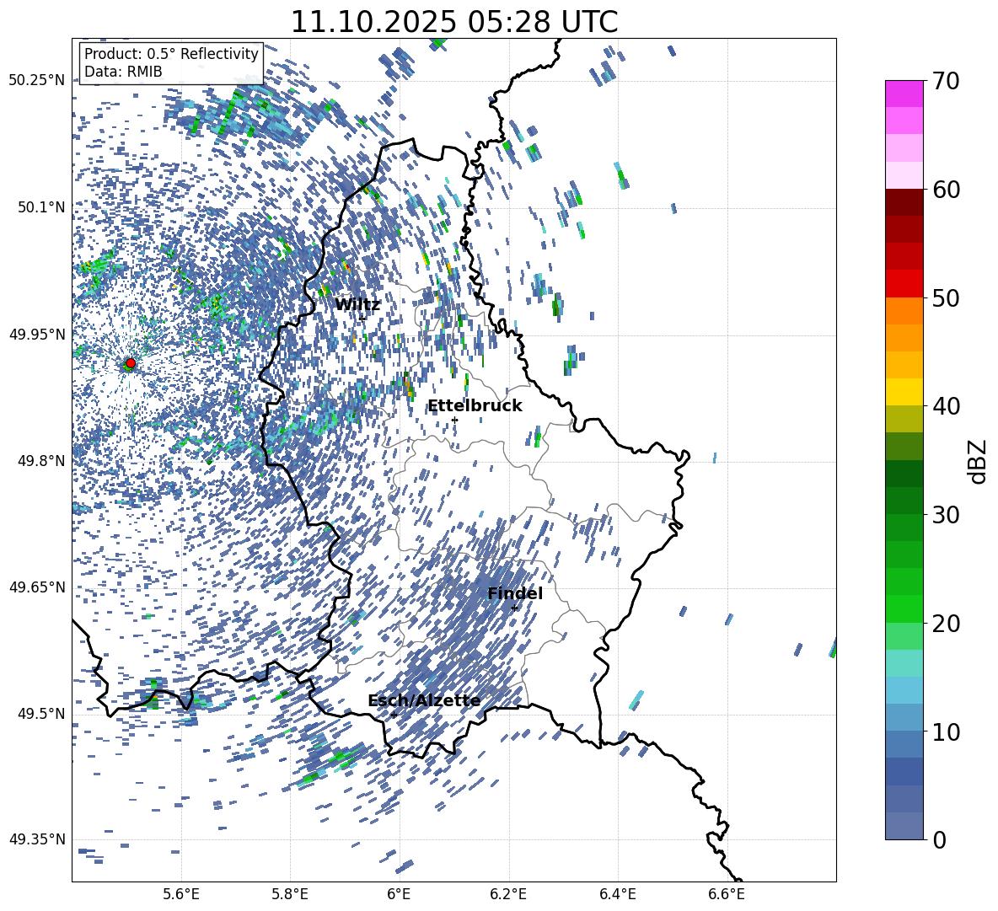This screenshot has height=911, width=998.
Task: Click the 49.8°N latitude tick label
Action: coord(40,461)
